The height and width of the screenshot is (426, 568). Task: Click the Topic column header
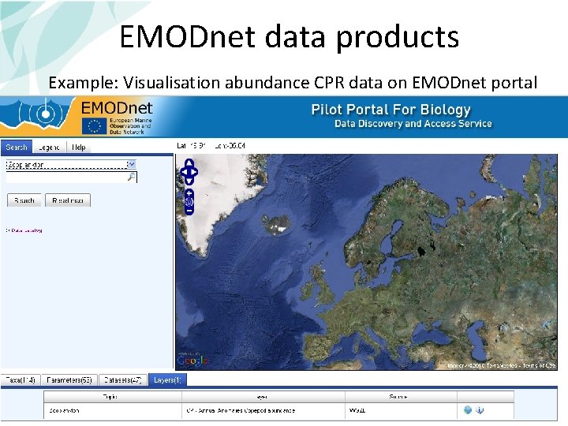[112, 397]
